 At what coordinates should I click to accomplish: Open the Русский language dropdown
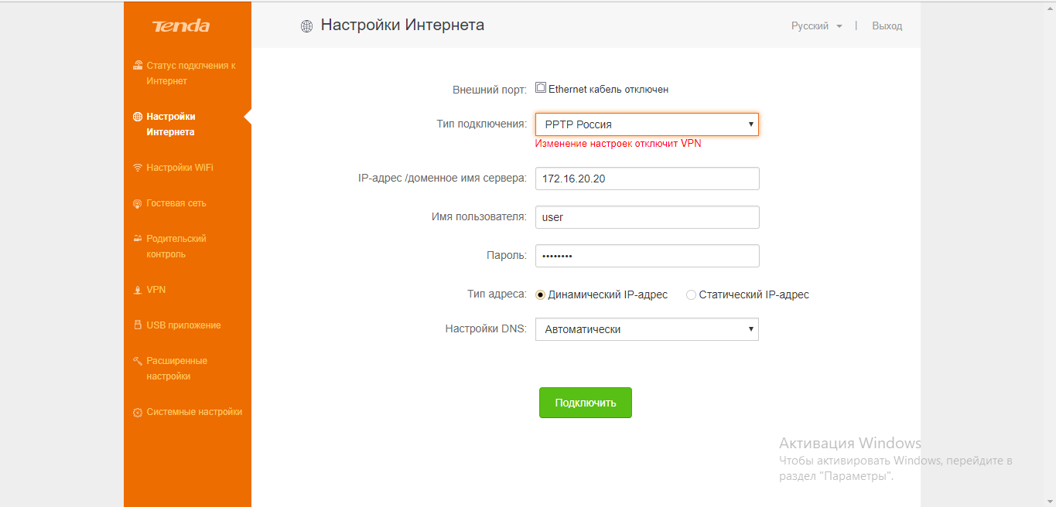point(816,26)
